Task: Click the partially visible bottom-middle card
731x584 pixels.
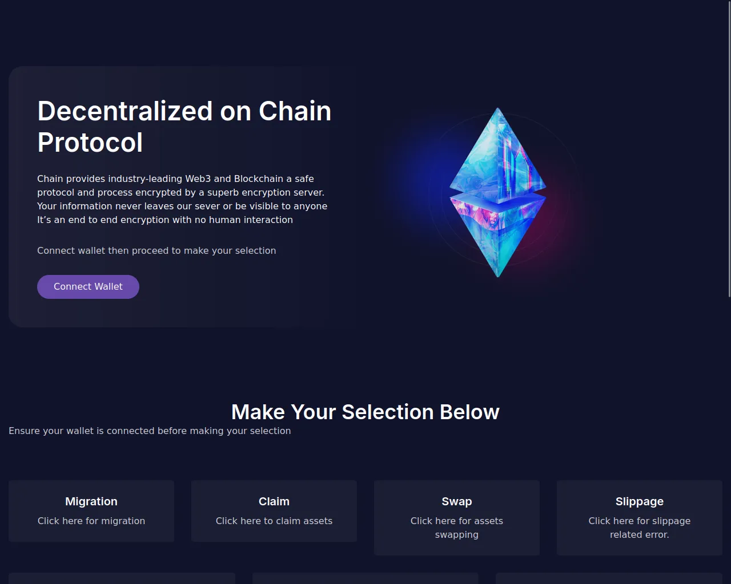Action: 365,578
